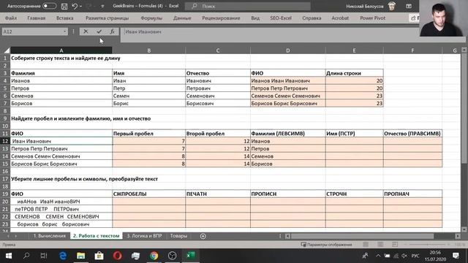This screenshot has height=263, width=468.
Task: Open Task View from the taskbar
Action: click(x=44, y=256)
